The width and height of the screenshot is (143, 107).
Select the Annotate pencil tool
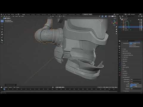click(2, 37)
